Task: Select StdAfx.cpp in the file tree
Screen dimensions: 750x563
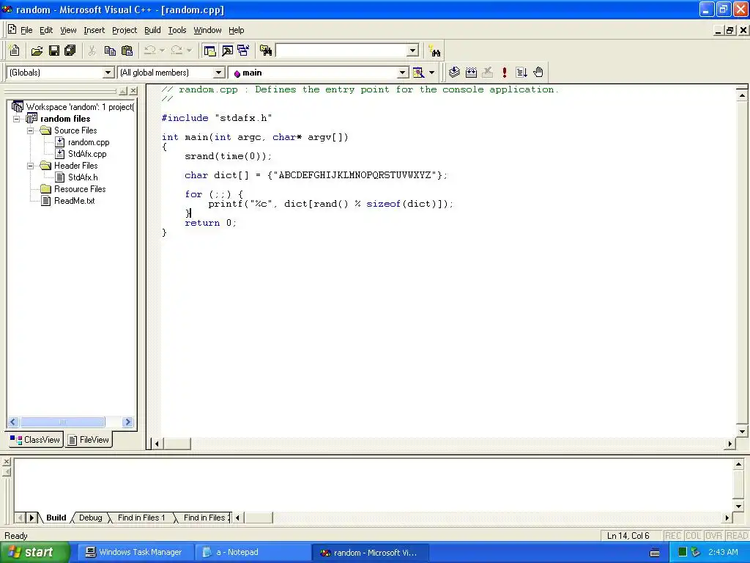Action: click(x=87, y=154)
